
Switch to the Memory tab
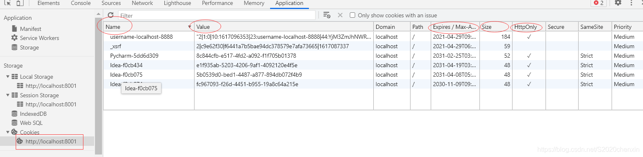pyautogui.click(x=254, y=3)
